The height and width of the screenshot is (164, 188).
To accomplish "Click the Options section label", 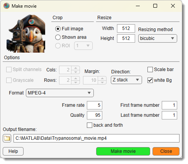I will (12, 58).
